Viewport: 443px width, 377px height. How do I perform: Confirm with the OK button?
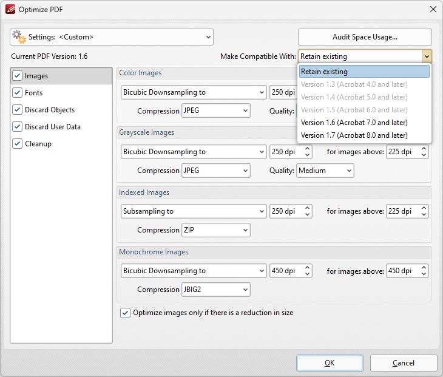pos(330,363)
